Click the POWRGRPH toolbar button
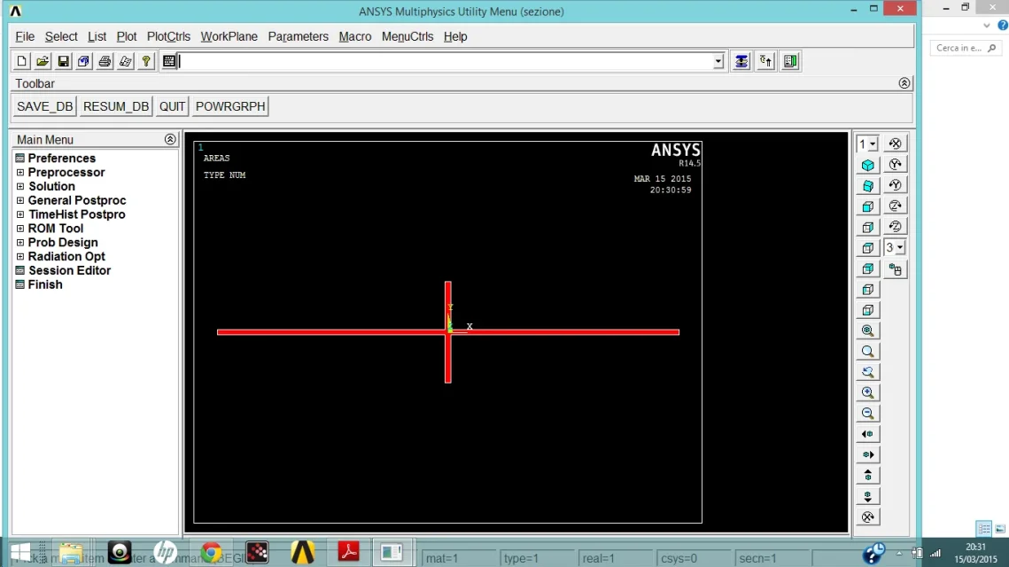Screen dimensions: 1009x567 [x=230, y=106]
